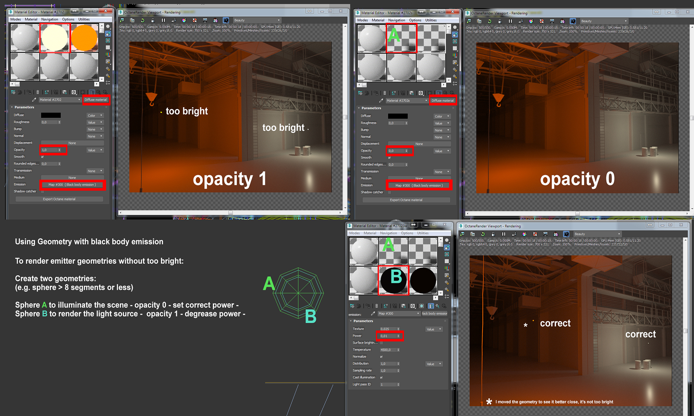
Task: Click trash delete icon in bottom material editor
Action: 377,306
